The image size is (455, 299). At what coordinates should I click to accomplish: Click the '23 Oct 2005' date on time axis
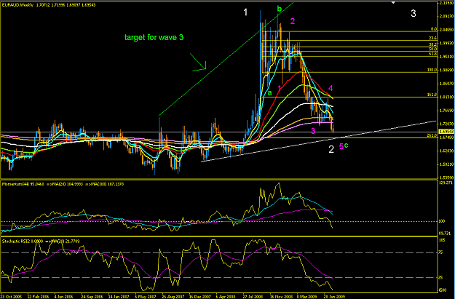(x=12, y=297)
